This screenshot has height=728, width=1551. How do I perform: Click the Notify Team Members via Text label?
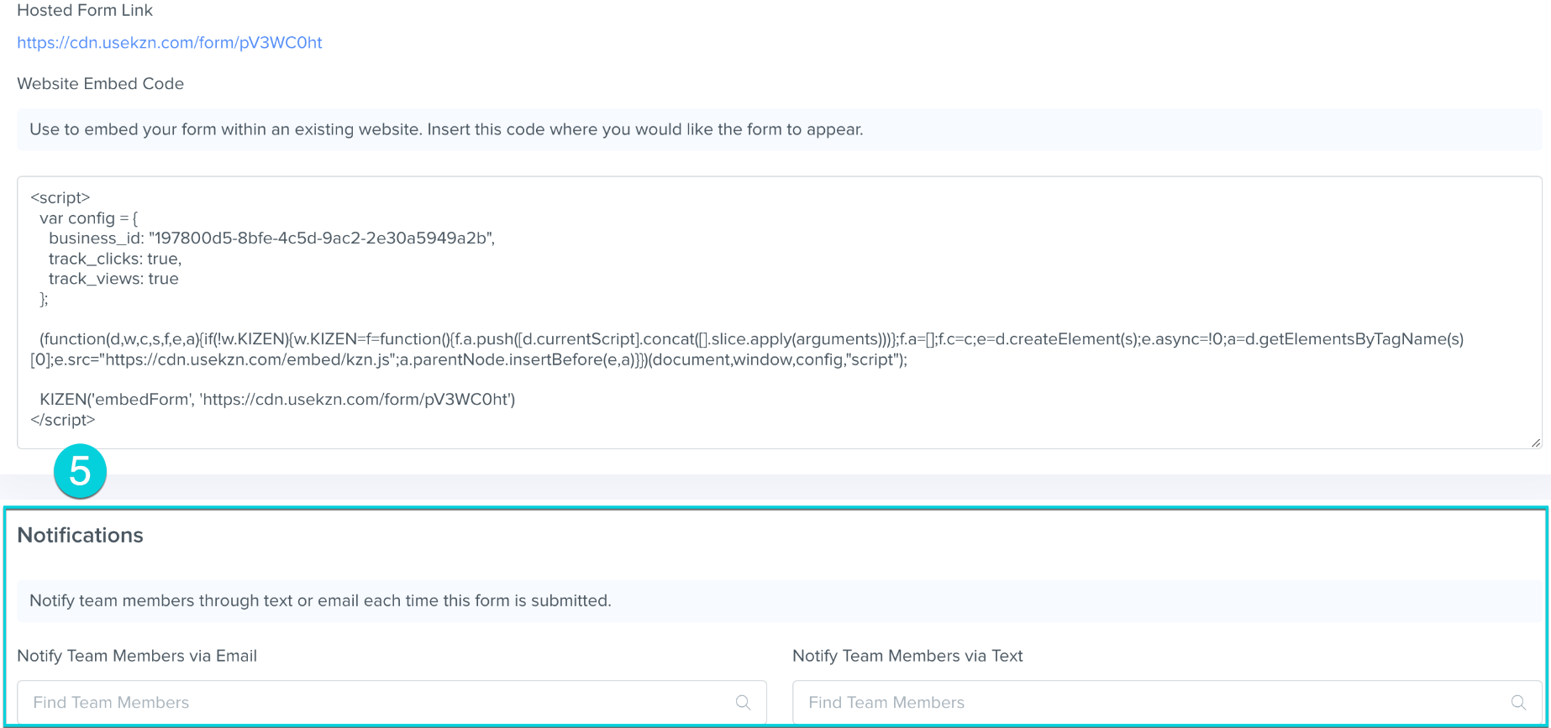pos(907,656)
